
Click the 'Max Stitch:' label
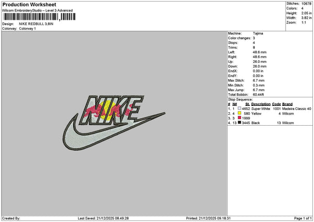click(x=237, y=81)
